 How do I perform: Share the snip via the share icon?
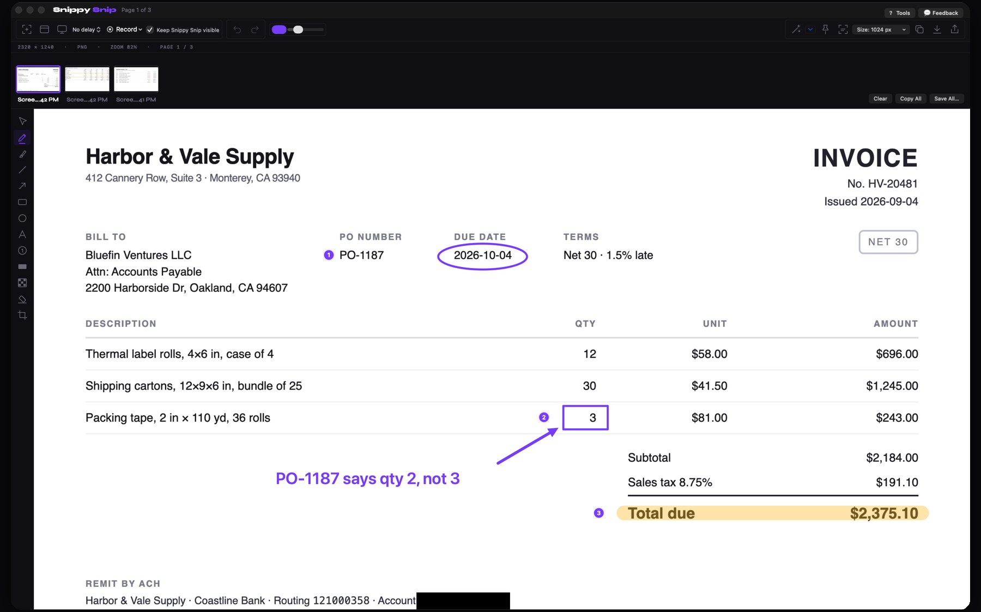[x=954, y=29]
